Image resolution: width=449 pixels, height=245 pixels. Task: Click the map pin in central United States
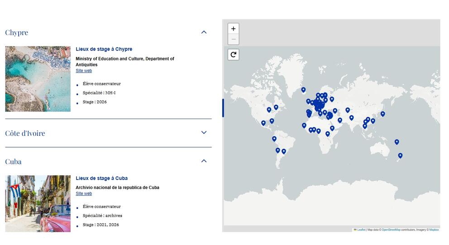[269, 110]
